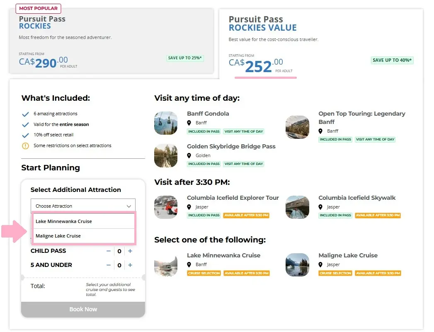Image resolution: width=434 pixels, height=332 pixels.
Task: Click Child Pass quantity field
Action: (x=119, y=251)
